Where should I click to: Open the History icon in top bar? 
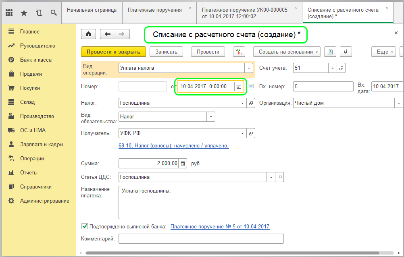39,12
